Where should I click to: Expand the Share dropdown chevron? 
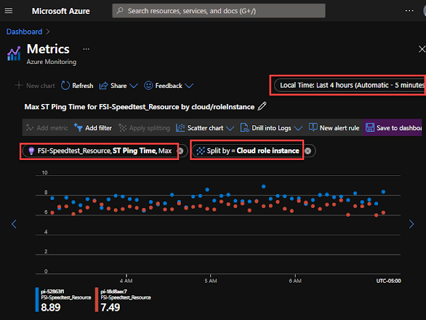[x=133, y=86]
